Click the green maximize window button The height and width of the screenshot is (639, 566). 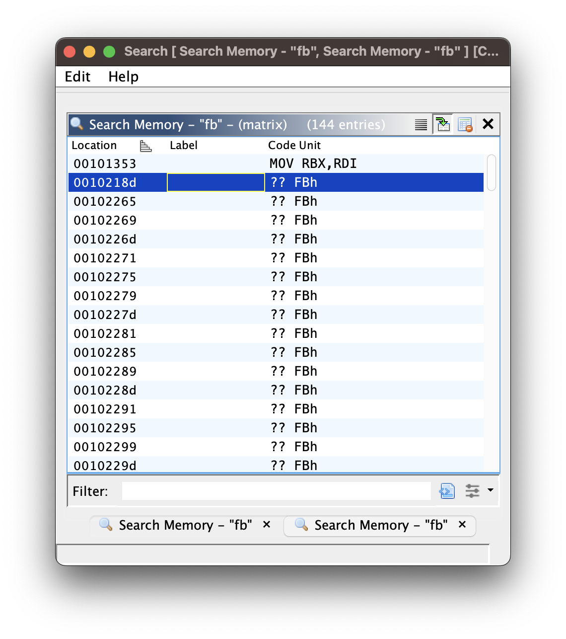point(109,52)
